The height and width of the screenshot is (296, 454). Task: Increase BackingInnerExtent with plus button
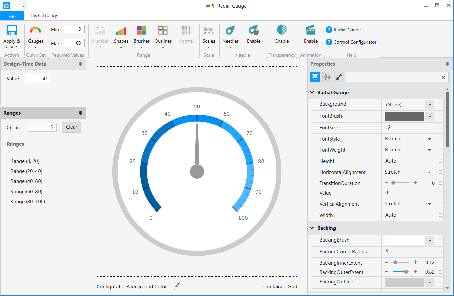click(415, 262)
